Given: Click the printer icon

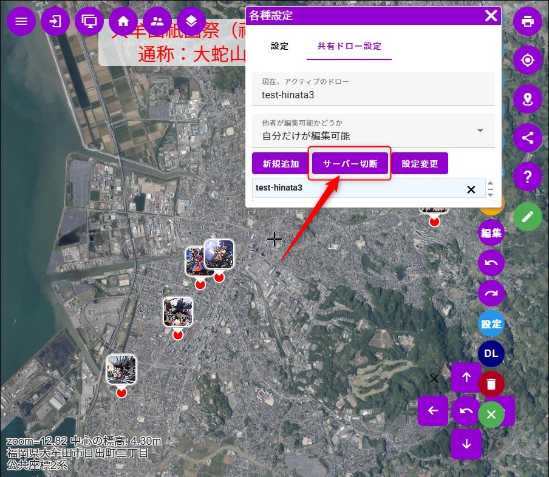Looking at the screenshot, I should pyautogui.click(x=527, y=21).
